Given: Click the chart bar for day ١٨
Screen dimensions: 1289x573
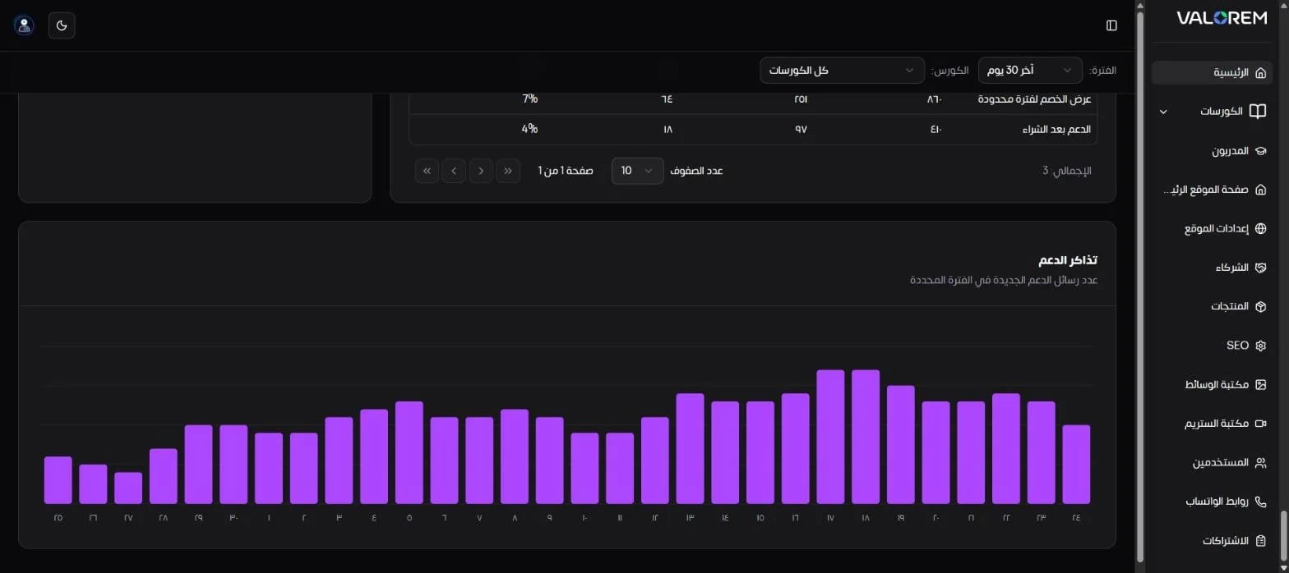Looking at the screenshot, I should pos(866,437).
